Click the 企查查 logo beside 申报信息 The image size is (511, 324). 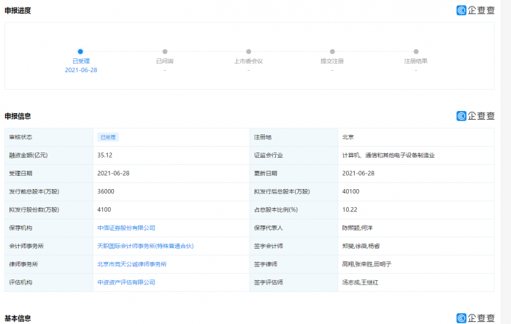(x=475, y=115)
